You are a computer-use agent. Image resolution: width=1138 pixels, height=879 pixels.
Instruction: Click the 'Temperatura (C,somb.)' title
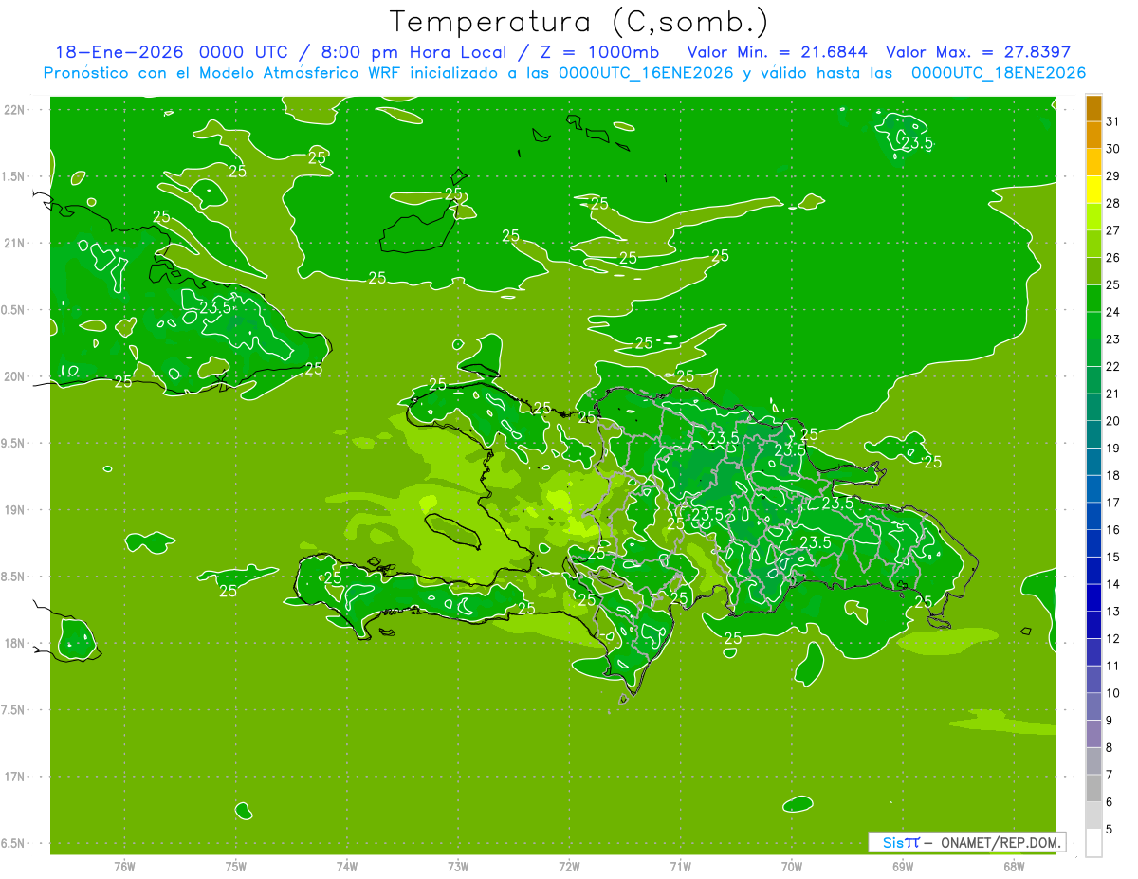tap(579, 22)
